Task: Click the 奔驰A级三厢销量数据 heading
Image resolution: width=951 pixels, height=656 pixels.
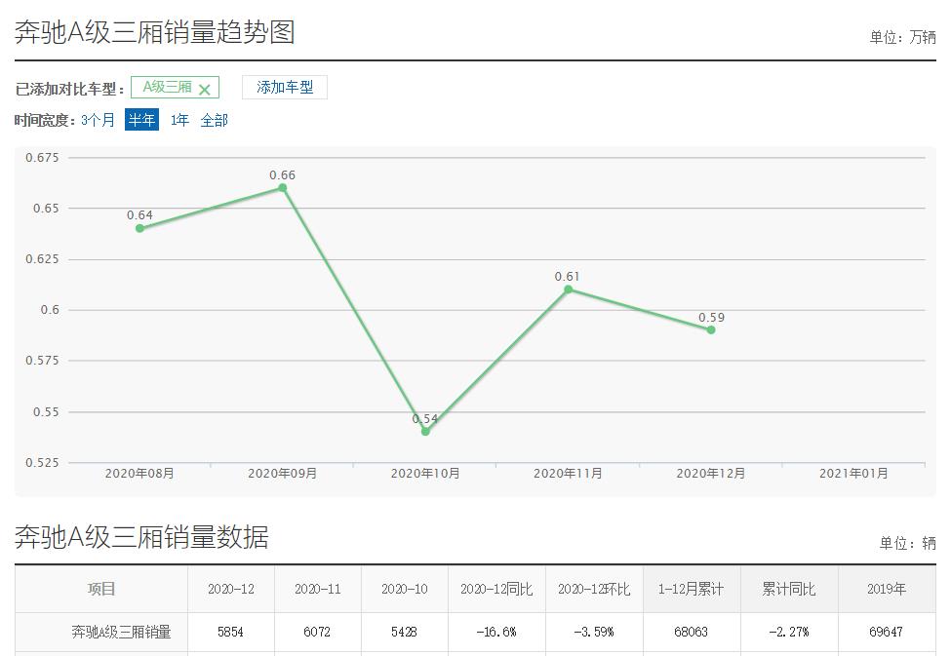Action: 141,537
